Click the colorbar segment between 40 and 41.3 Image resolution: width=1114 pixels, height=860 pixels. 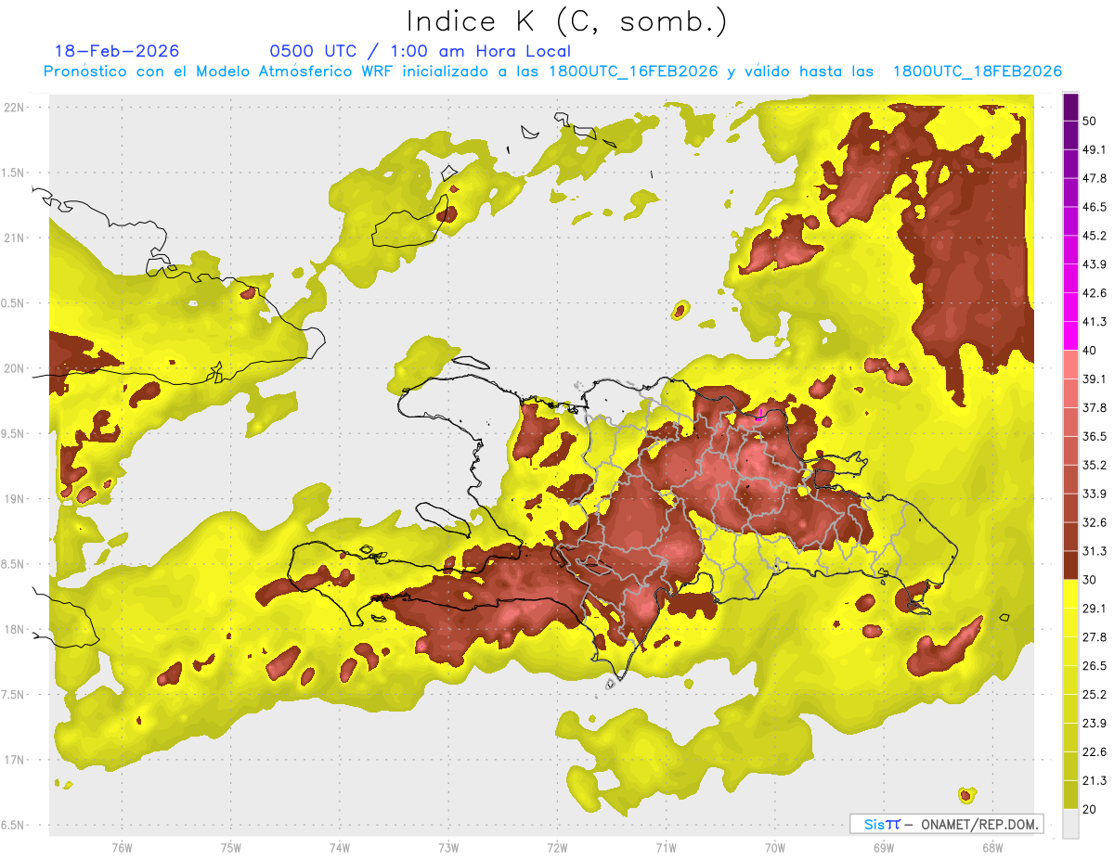coord(1070,336)
